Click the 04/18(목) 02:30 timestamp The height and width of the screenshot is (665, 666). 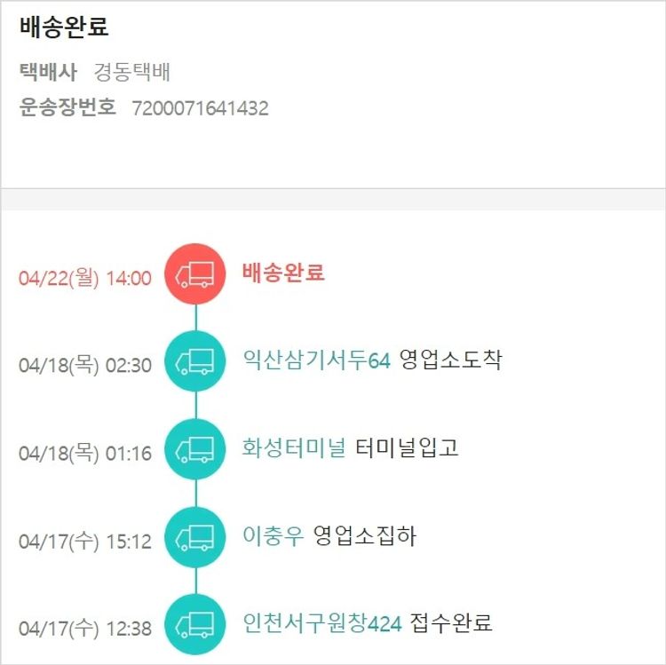pyautogui.click(x=85, y=365)
